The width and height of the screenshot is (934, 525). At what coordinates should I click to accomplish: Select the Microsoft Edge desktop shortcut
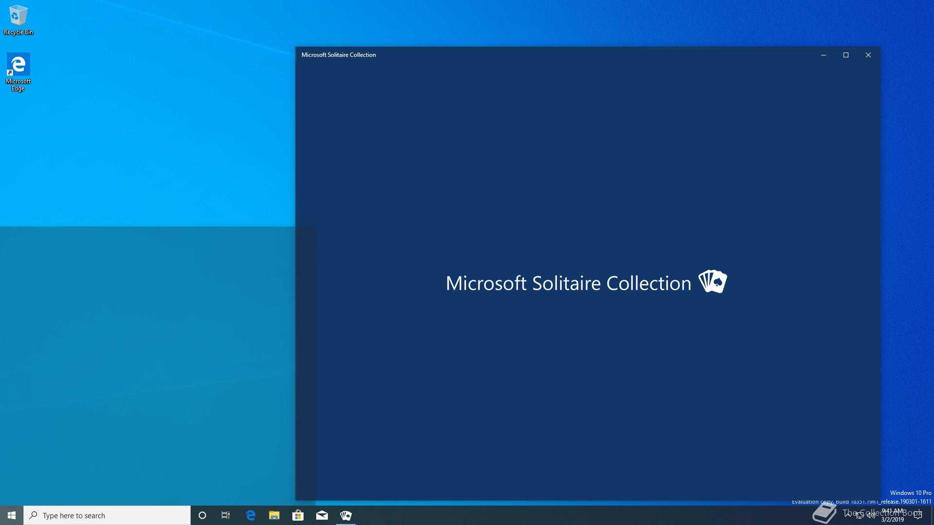[18, 72]
